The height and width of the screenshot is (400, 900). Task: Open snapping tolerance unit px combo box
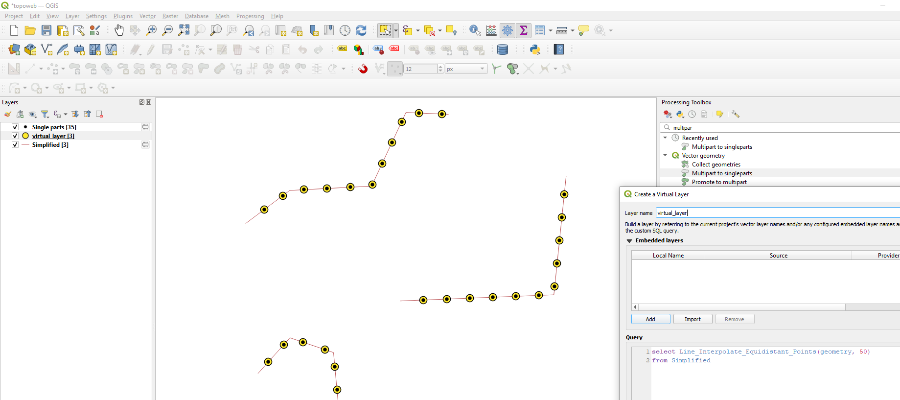point(466,69)
